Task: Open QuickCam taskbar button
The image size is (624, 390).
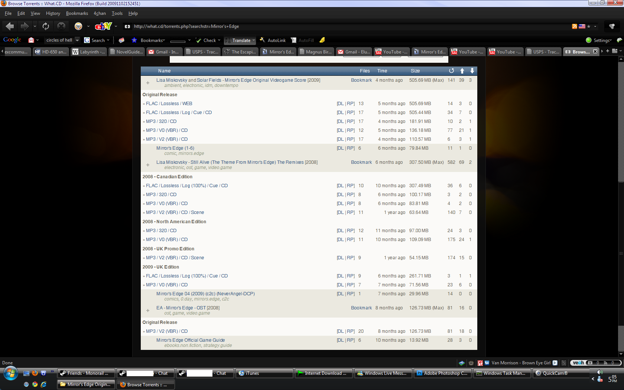Action: click(x=561, y=373)
